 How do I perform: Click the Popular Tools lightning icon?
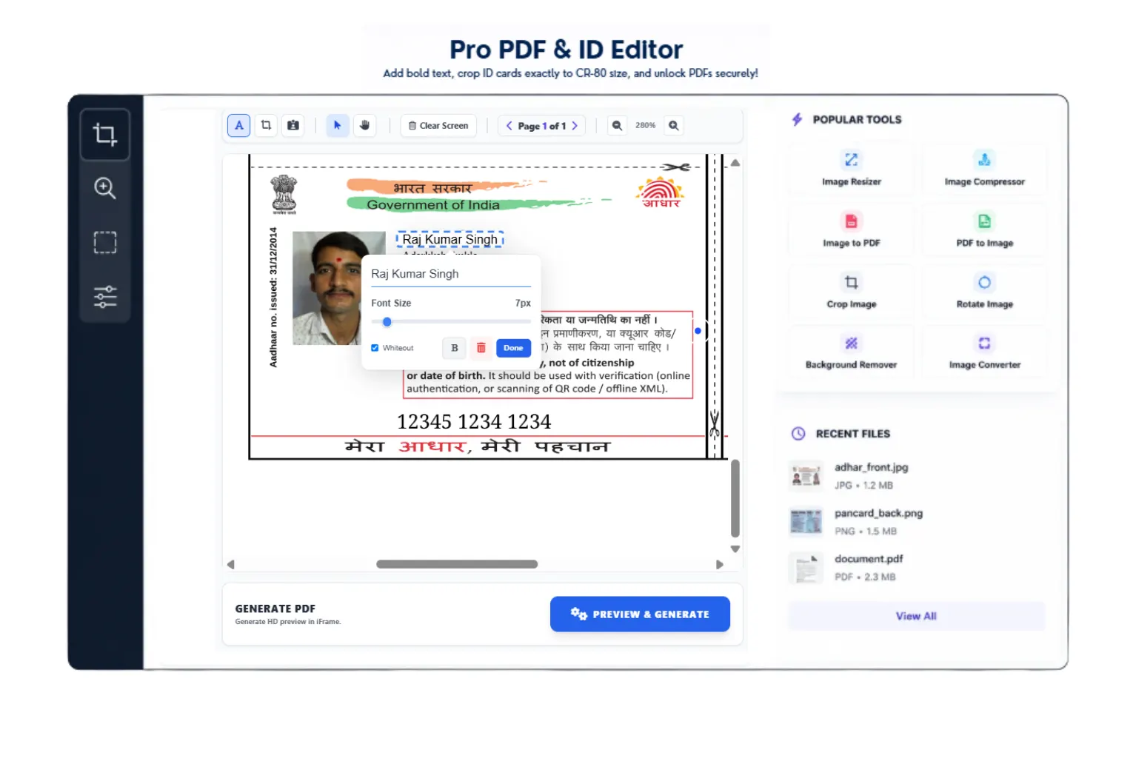coord(797,119)
